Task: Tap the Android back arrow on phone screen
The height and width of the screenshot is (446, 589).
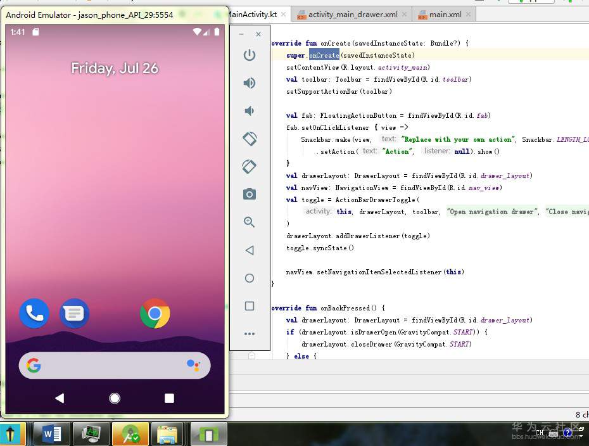Action: (60, 398)
